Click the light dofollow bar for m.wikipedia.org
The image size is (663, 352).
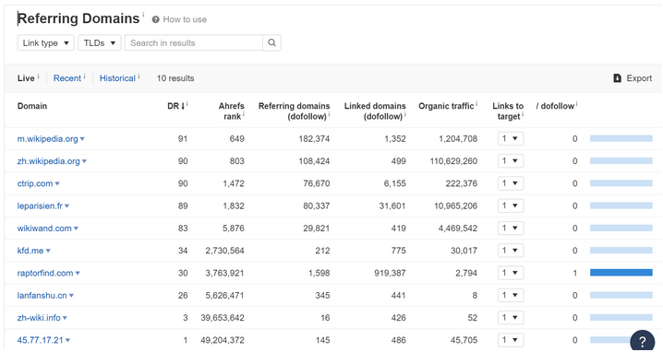tap(621, 138)
